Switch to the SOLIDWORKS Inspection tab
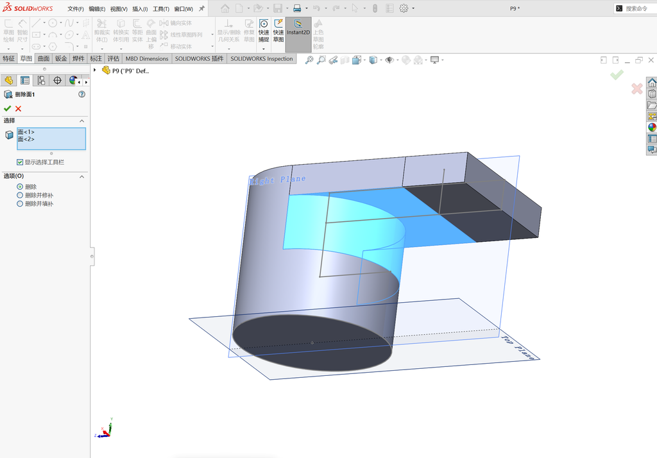 click(262, 58)
